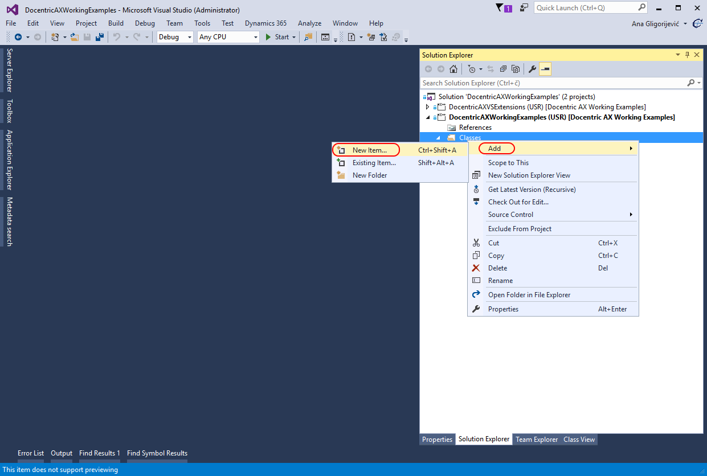Click the Ana Gligorijević account dropdown
The width and height of the screenshot is (707, 476).
coord(659,24)
